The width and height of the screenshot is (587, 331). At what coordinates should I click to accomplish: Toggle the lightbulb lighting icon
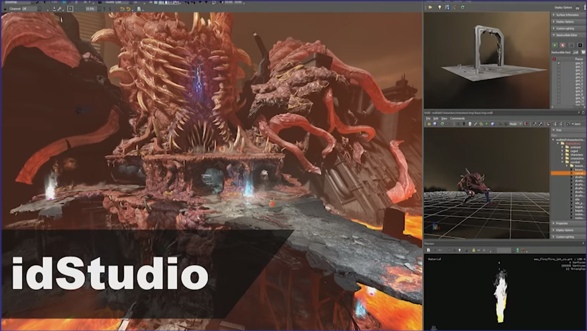439,7
